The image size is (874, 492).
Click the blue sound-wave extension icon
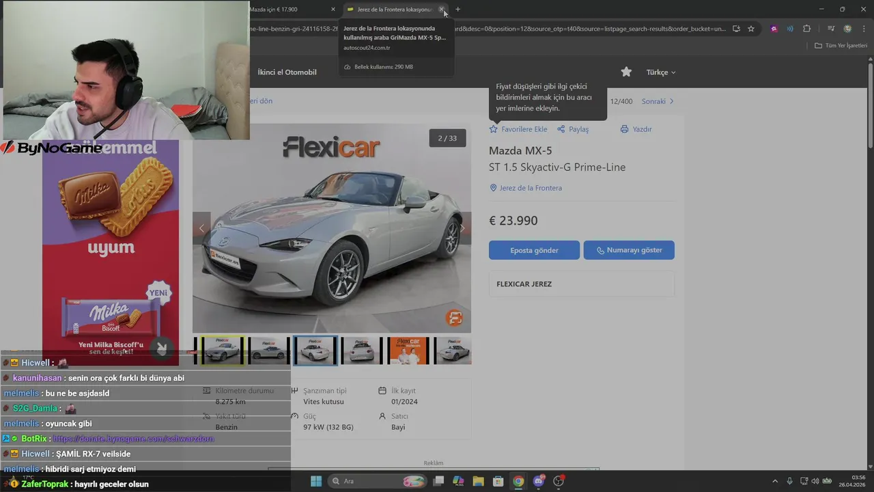coord(790,29)
